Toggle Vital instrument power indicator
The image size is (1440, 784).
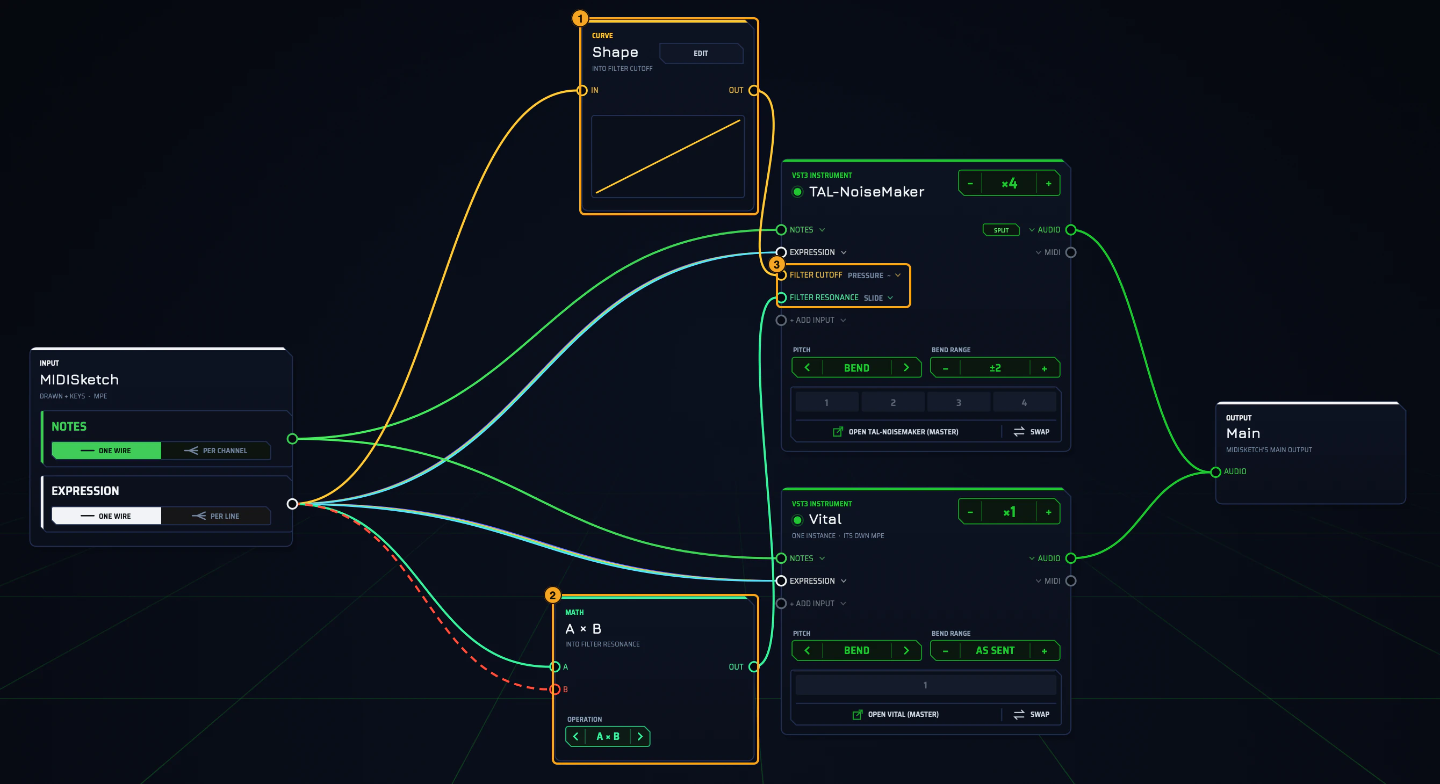(x=798, y=520)
